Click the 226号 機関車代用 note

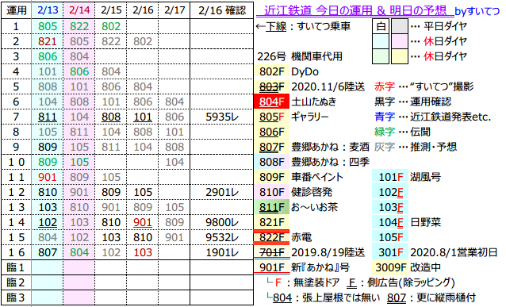coord(300,56)
